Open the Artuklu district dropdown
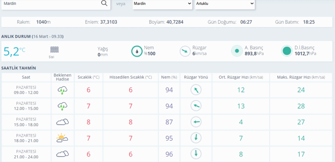Image resolution: width=335 pixels, height=162 pixels. (225, 4)
